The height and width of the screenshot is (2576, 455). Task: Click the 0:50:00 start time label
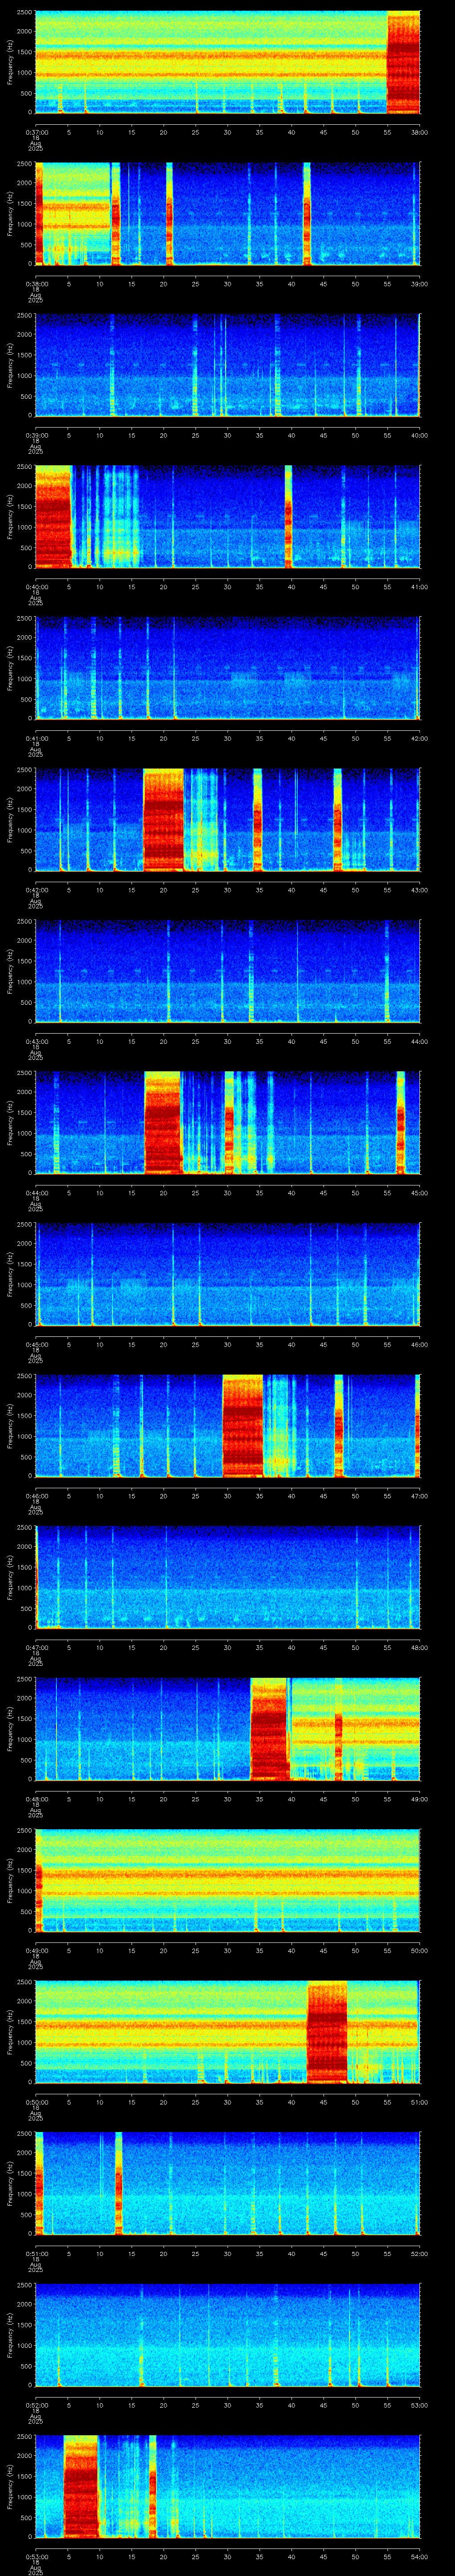pyautogui.click(x=36, y=2101)
